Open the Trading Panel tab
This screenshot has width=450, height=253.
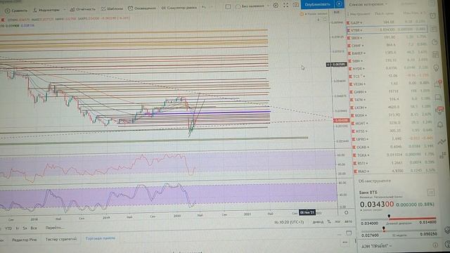click(100, 238)
